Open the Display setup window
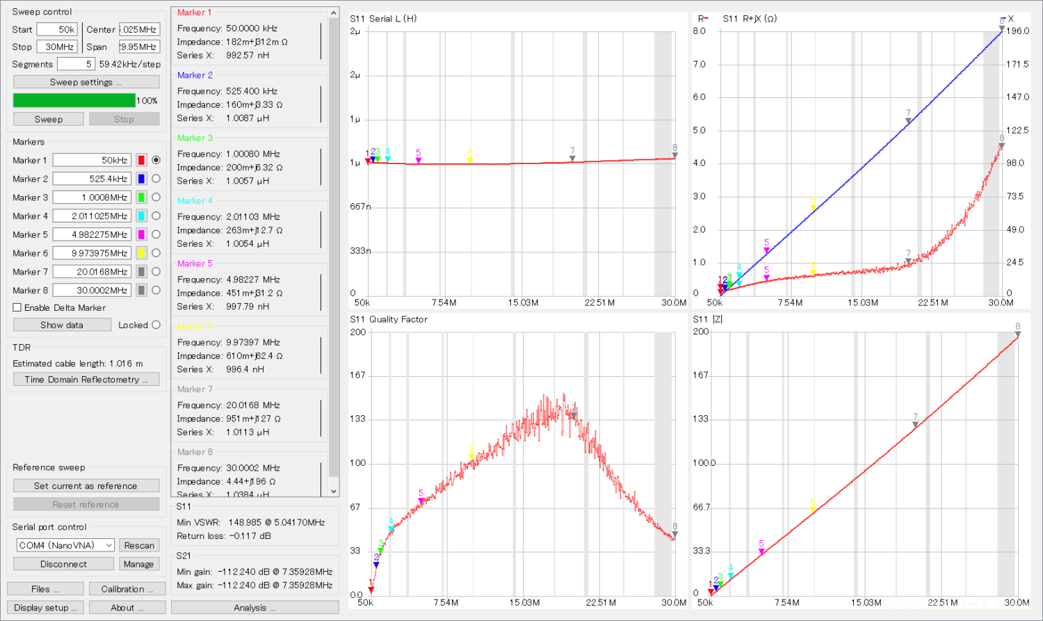Screen dimensions: 1043x621 [45, 608]
